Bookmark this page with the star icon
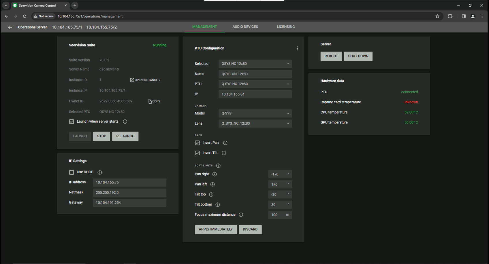 tap(437, 16)
